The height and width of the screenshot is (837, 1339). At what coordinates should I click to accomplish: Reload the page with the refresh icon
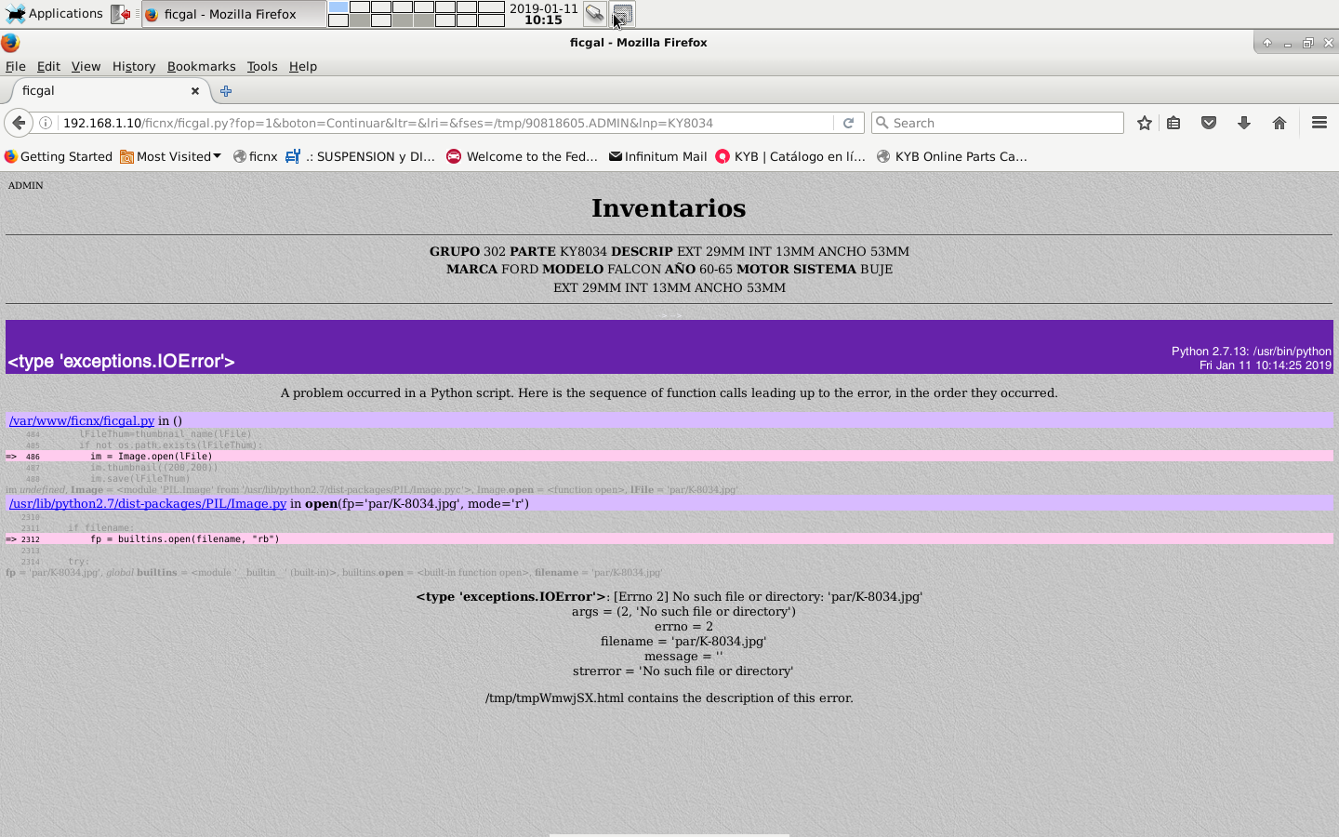coord(848,123)
